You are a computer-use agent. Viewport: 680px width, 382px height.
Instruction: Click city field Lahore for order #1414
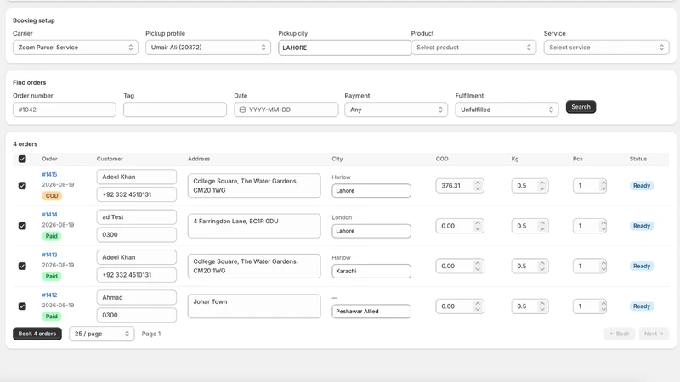371,231
